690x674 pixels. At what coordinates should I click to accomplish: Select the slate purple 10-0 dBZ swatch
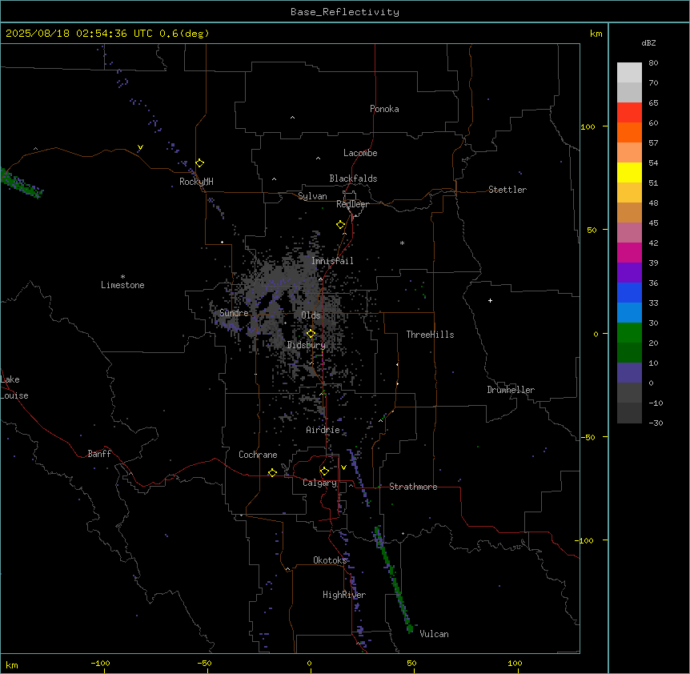click(629, 373)
